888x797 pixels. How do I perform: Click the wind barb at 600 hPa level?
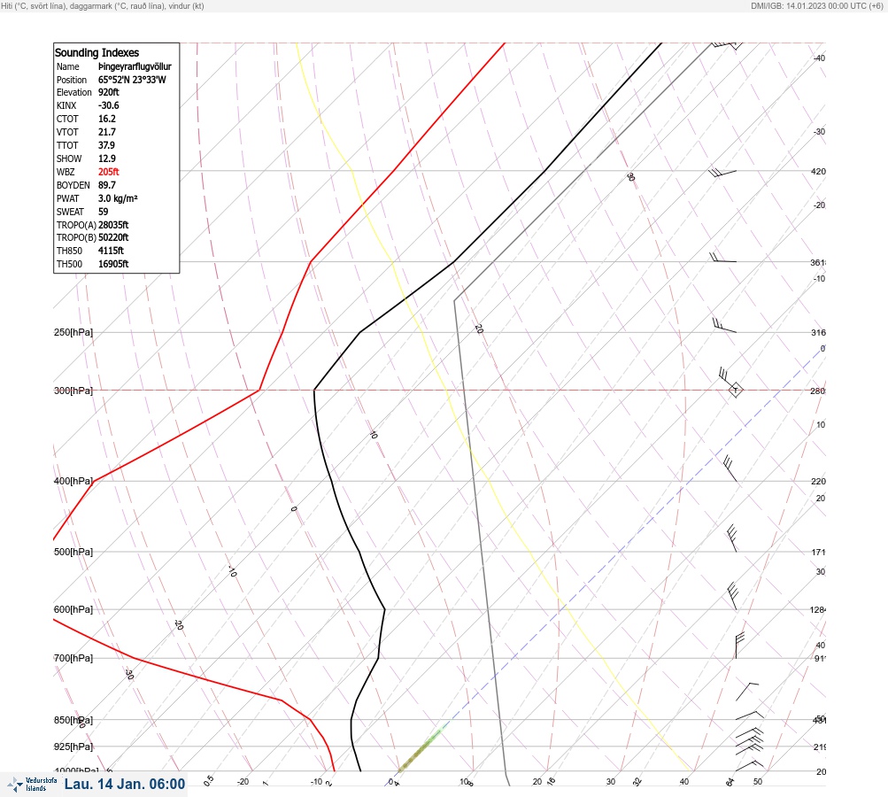point(731,597)
